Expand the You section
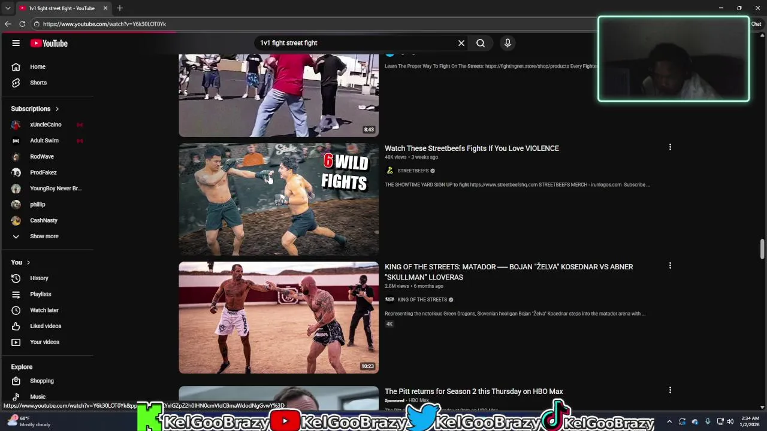 coord(20,262)
